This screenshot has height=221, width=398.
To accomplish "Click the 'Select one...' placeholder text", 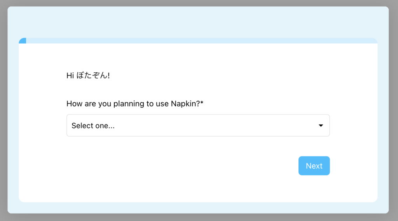I will coord(93,126).
